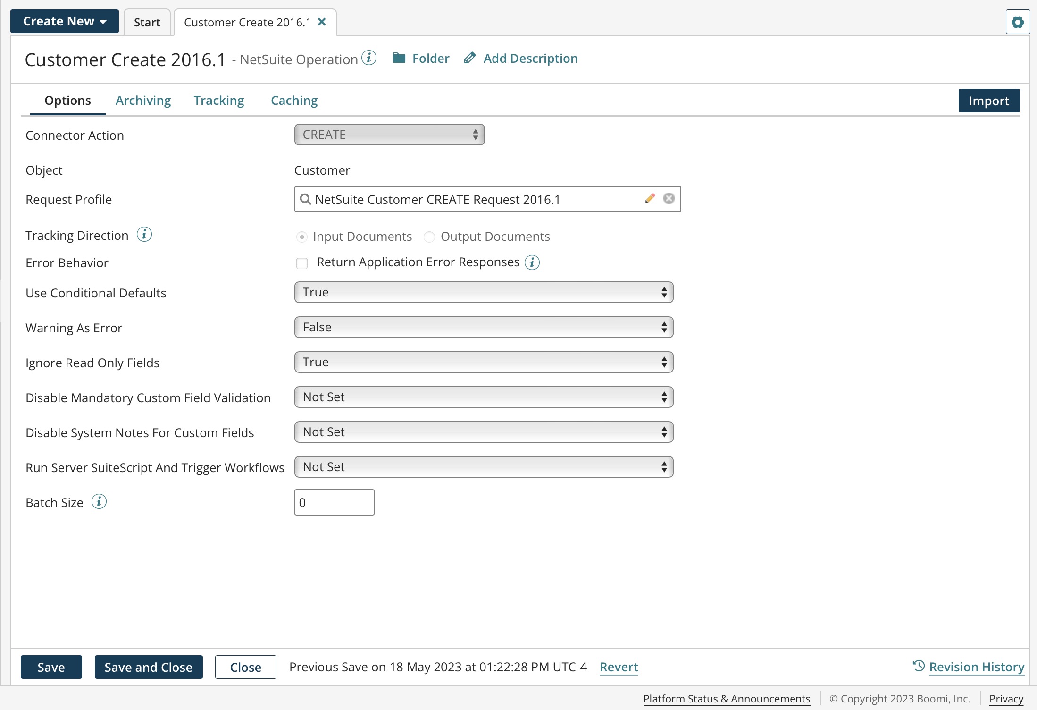Click the Tracking Direction info icon

144,234
